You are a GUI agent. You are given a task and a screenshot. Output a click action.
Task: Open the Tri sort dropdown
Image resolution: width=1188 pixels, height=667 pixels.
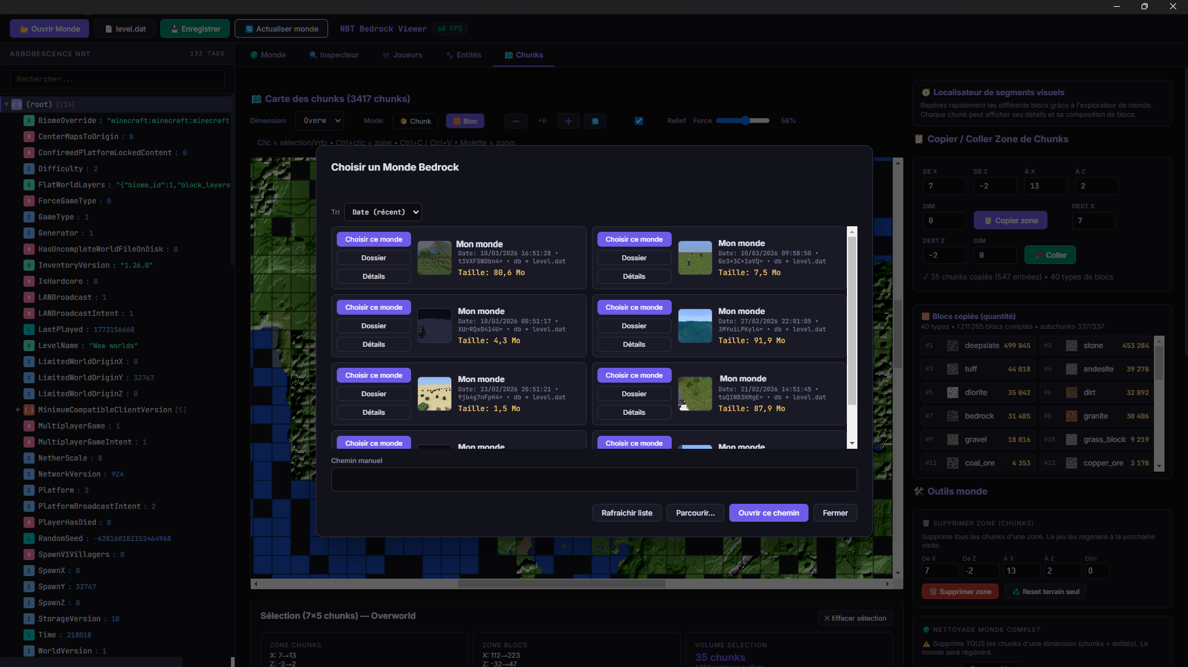click(383, 212)
